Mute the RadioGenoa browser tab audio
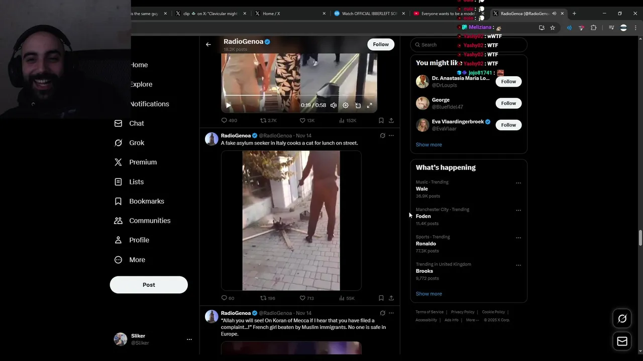This screenshot has height=361, width=643. (x=554, y=14)
